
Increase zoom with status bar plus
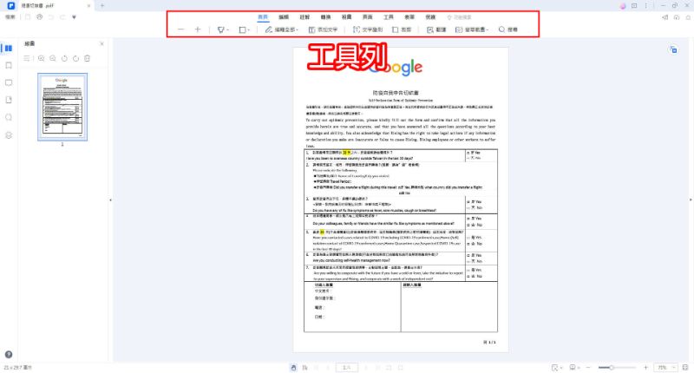coord(645,368)
